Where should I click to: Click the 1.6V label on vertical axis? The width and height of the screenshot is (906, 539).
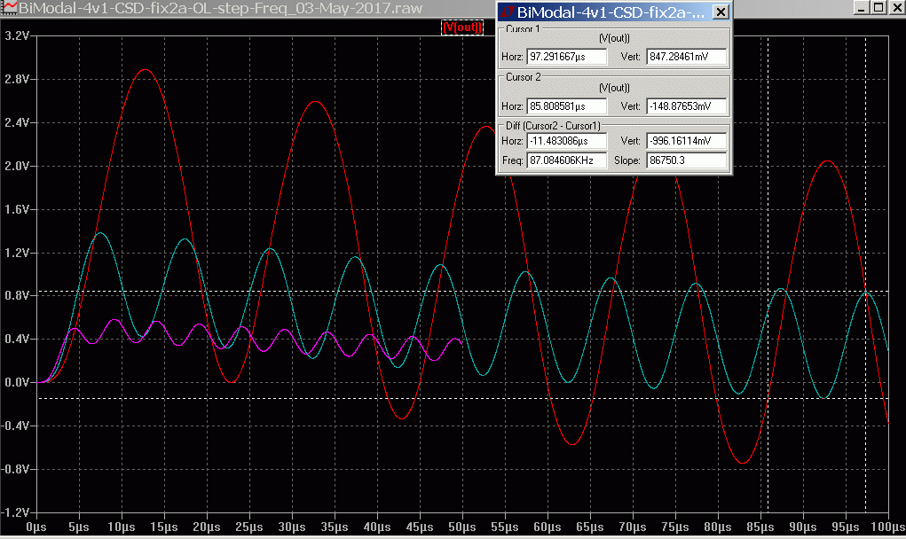(17, 209)
